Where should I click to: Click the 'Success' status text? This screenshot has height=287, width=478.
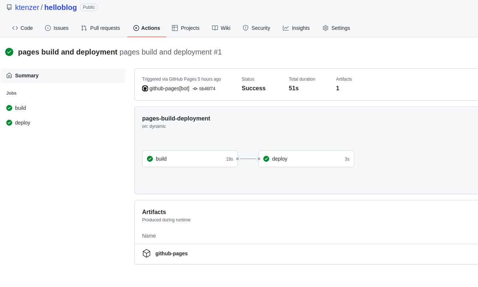[253, 88]
